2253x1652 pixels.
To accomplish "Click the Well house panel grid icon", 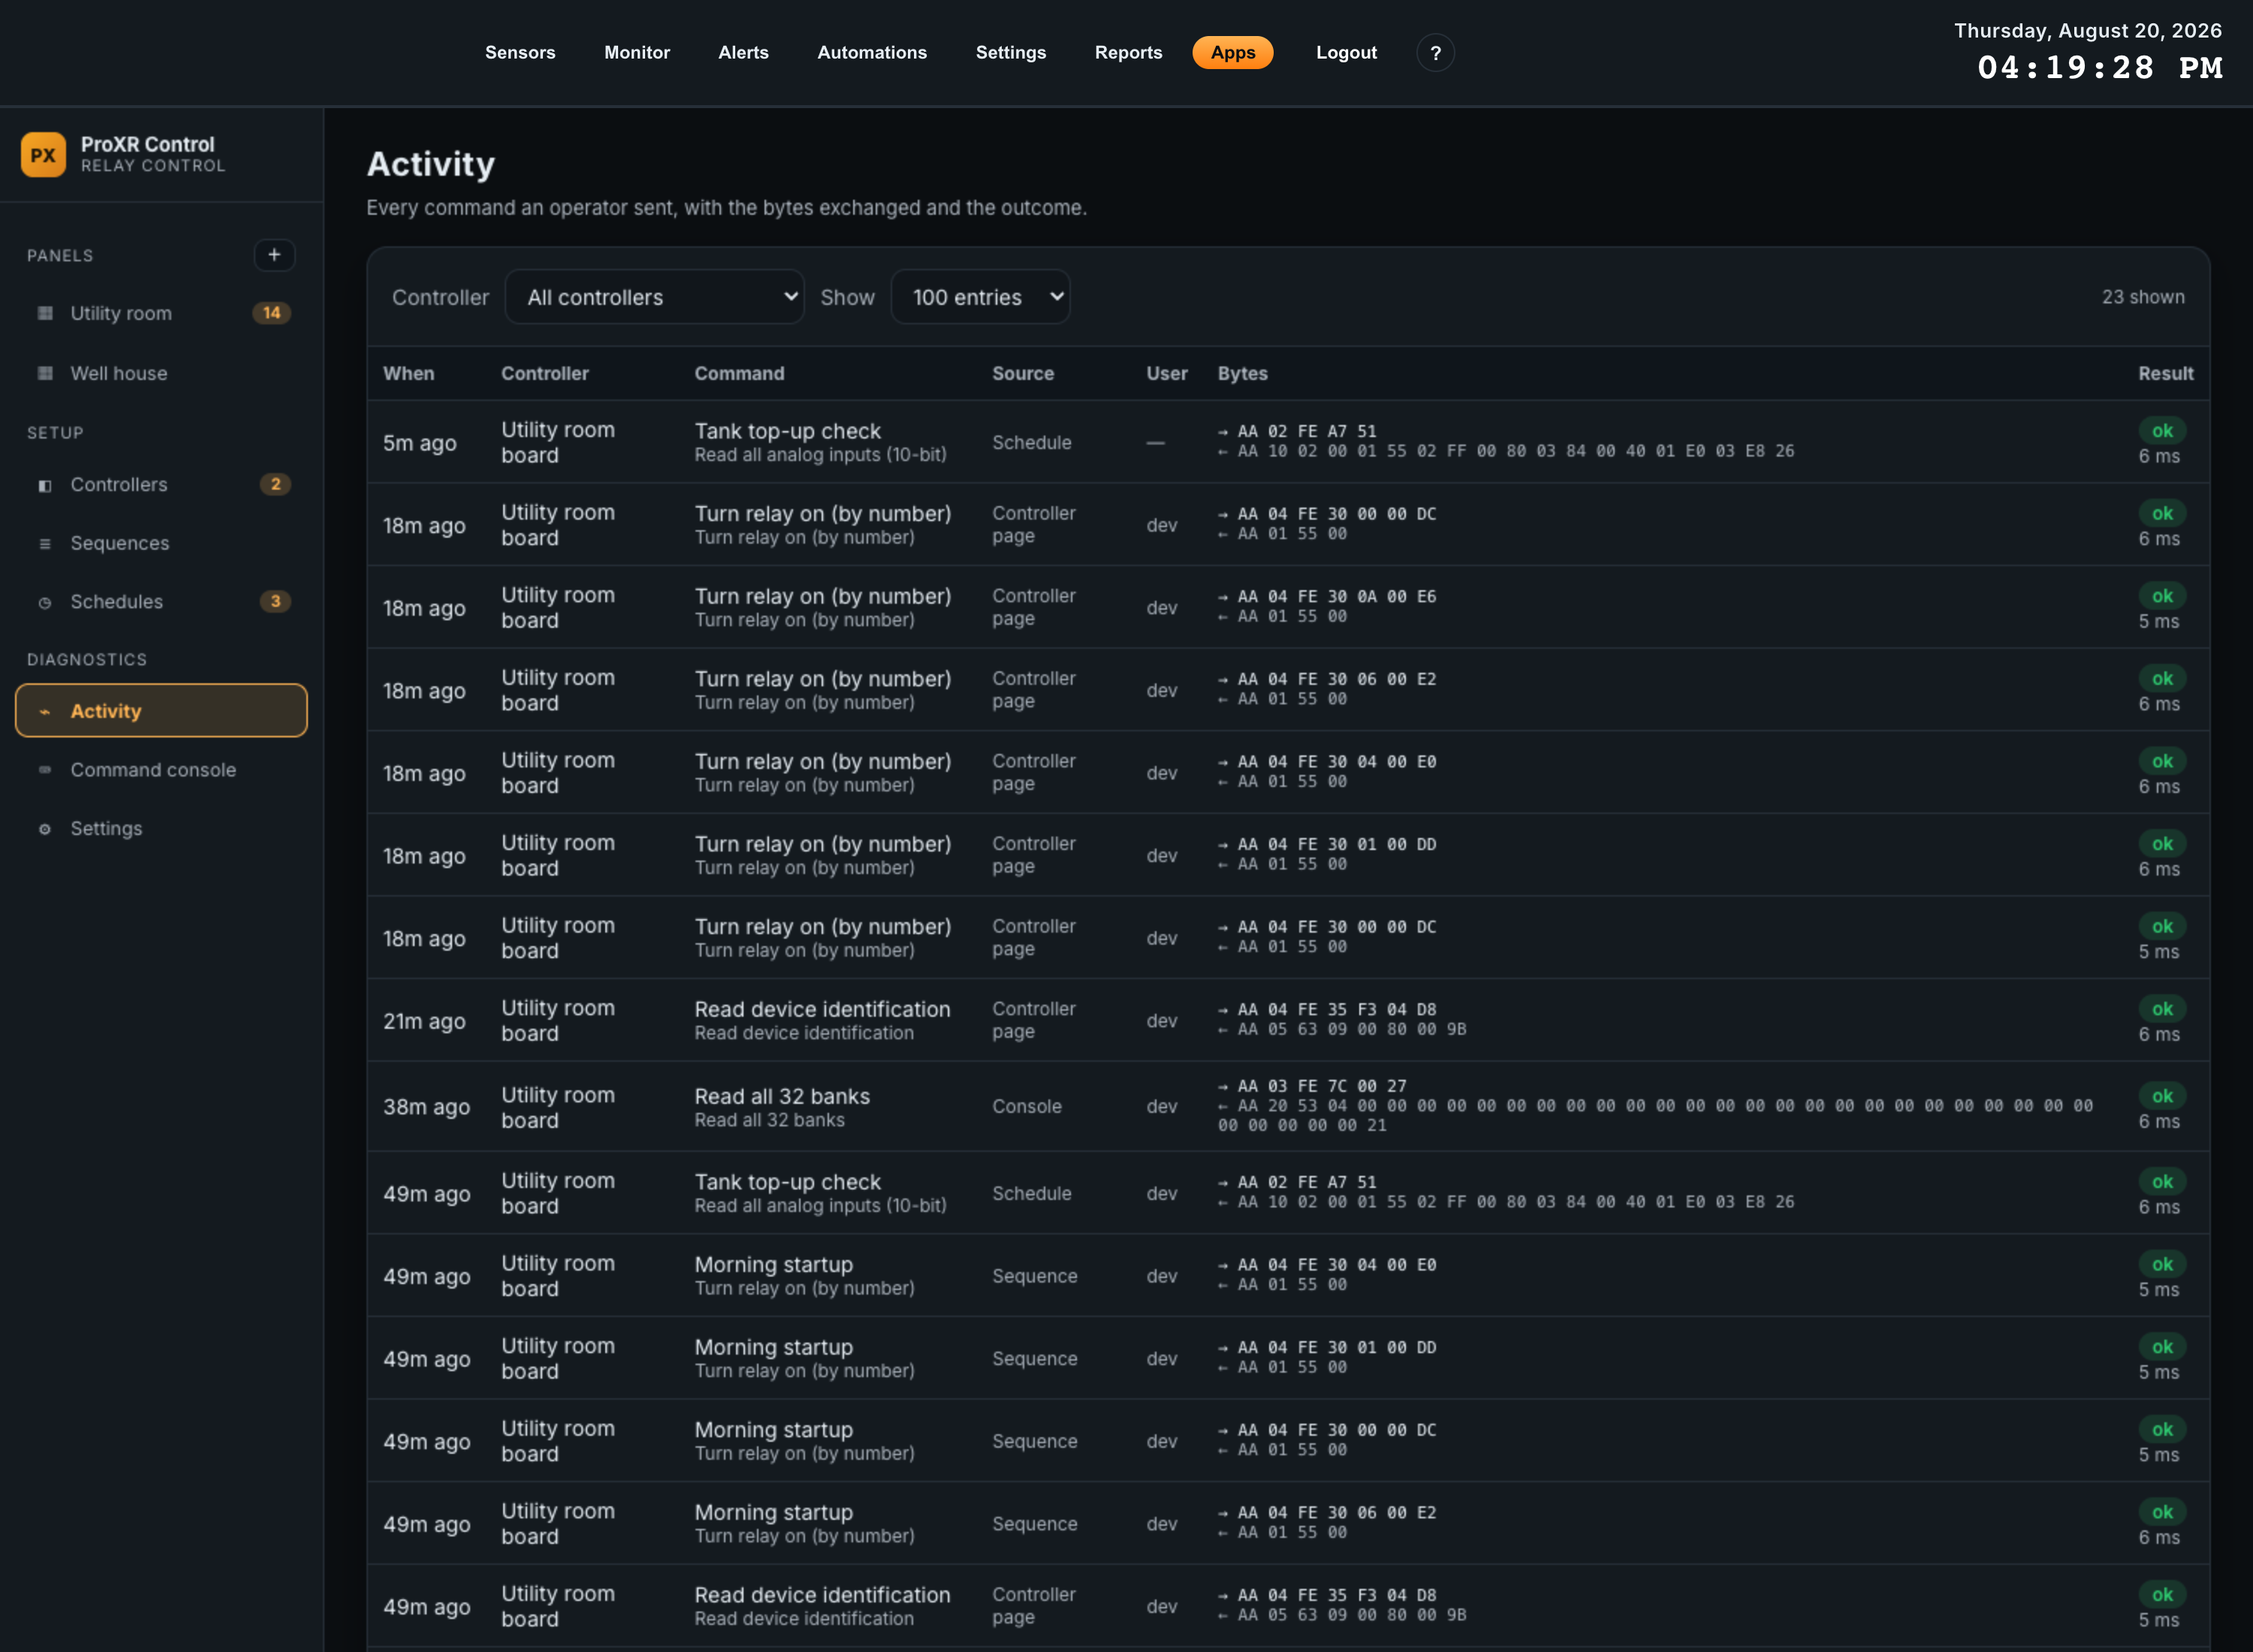I will point(45,373).
